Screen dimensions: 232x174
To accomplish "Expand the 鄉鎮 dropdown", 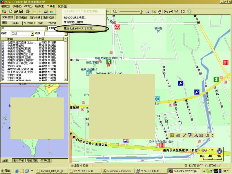I will [66, 34].
